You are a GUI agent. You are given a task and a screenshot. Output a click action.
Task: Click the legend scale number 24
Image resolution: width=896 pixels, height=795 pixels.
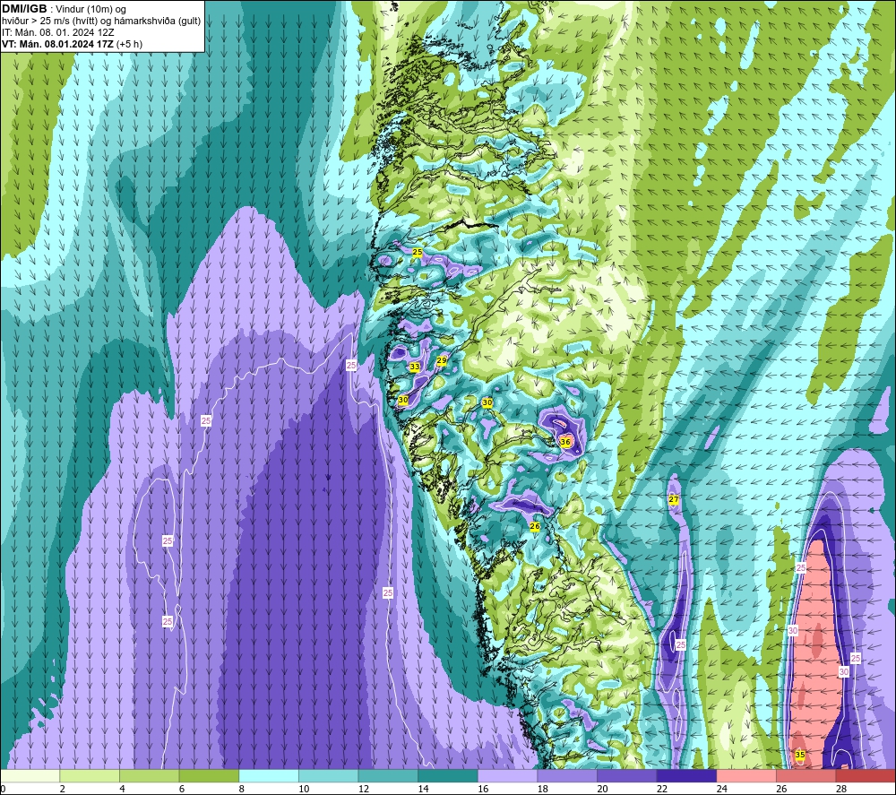(721, 790)
